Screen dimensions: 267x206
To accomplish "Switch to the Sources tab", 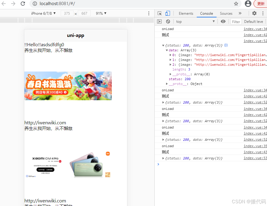I will [x=226, y=14].
